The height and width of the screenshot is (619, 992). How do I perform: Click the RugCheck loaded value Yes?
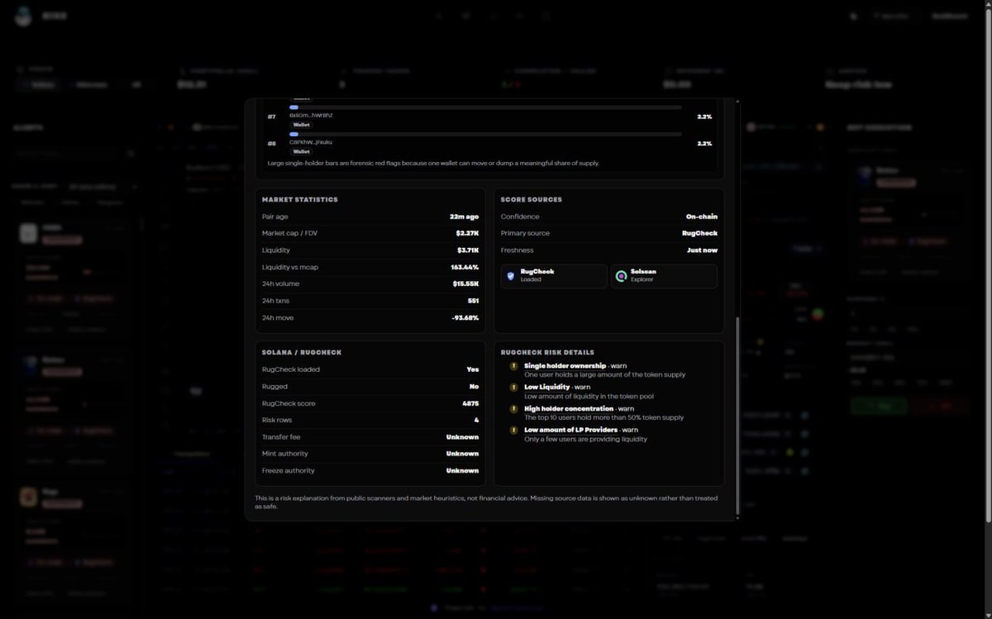tap(473, 369)
